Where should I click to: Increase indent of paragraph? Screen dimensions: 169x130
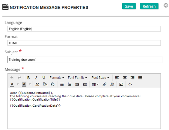85,85
